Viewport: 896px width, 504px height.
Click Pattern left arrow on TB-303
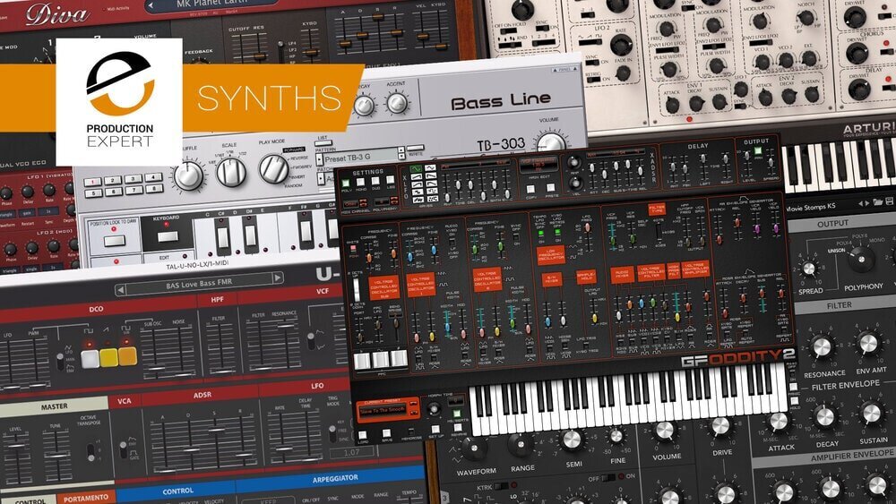(319, 160)
